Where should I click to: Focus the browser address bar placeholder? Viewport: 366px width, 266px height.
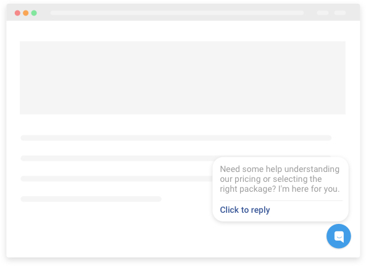click(177, 12)
